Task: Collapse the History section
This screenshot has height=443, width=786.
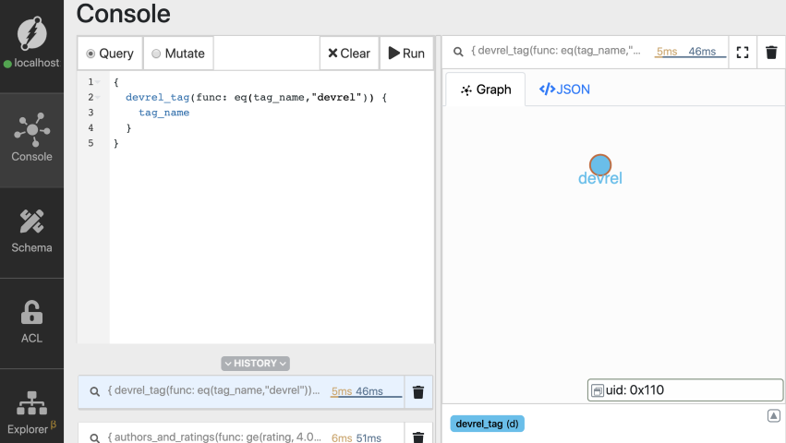Action: tap(255, 364)
